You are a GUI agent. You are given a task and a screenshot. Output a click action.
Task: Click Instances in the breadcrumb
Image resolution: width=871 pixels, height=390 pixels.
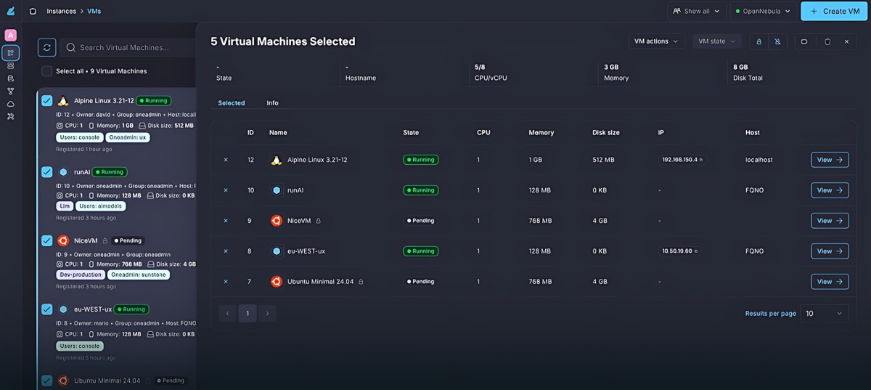point(62,11)
